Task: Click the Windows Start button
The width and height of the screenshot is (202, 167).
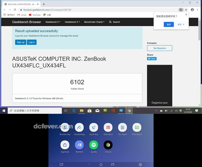Action: pos(4,111)
